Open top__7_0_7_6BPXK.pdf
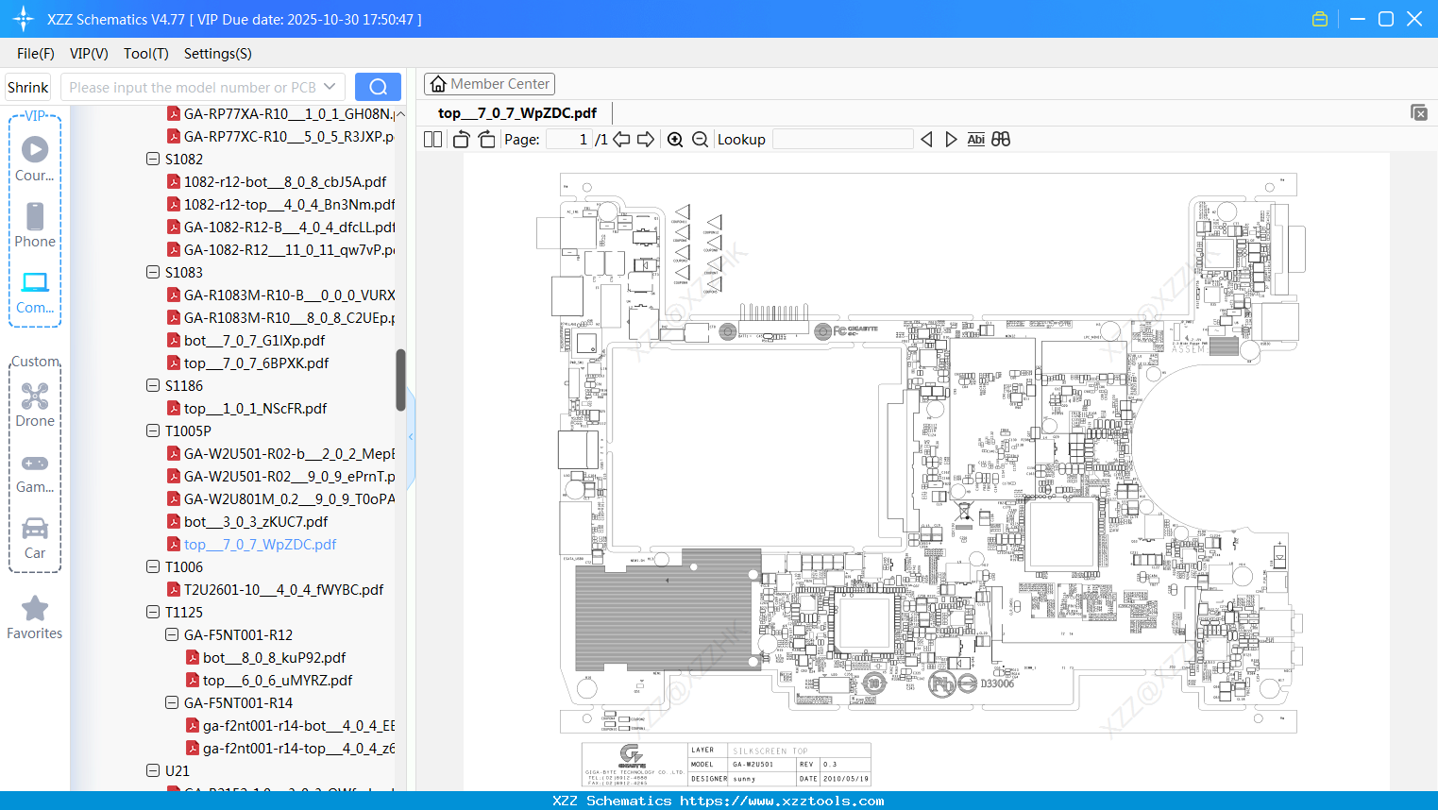 click(256, 363)
